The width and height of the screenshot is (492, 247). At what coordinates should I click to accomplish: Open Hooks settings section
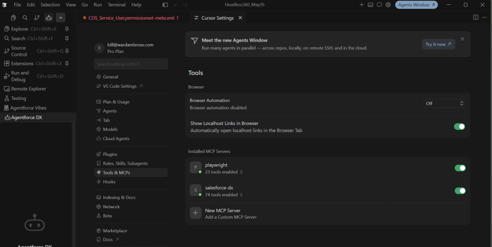[109, 182]
